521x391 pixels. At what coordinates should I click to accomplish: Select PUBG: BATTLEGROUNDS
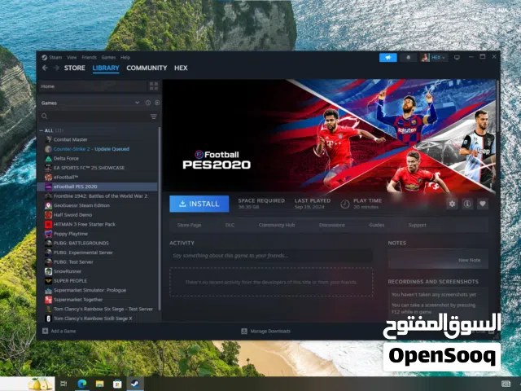[98, 243]
